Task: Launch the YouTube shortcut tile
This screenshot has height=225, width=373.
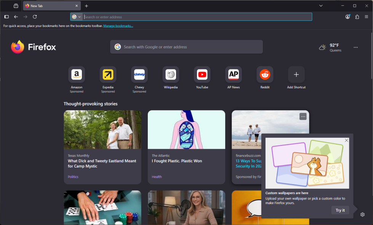Action: tap(202, 75)
